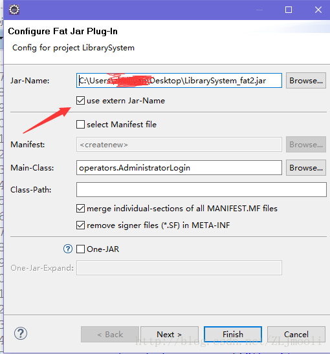Click Finish to build the jar

click(233, 334)
